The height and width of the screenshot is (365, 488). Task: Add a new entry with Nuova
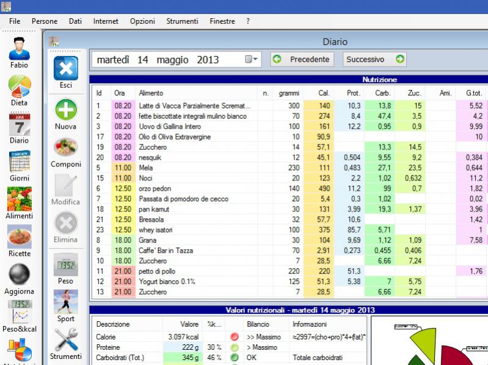tap(66, 110)
